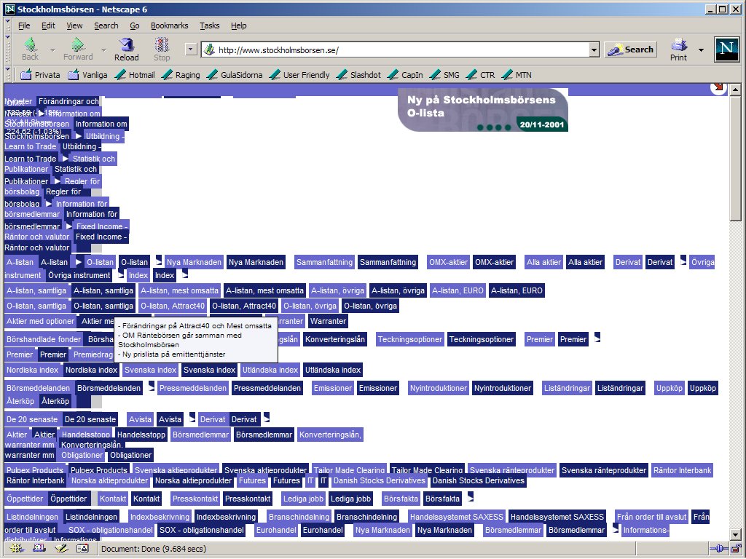Viewport: 746px width, 559px height.
Task: Collapse the menu bar grippy
Action: tap(7, 25)
